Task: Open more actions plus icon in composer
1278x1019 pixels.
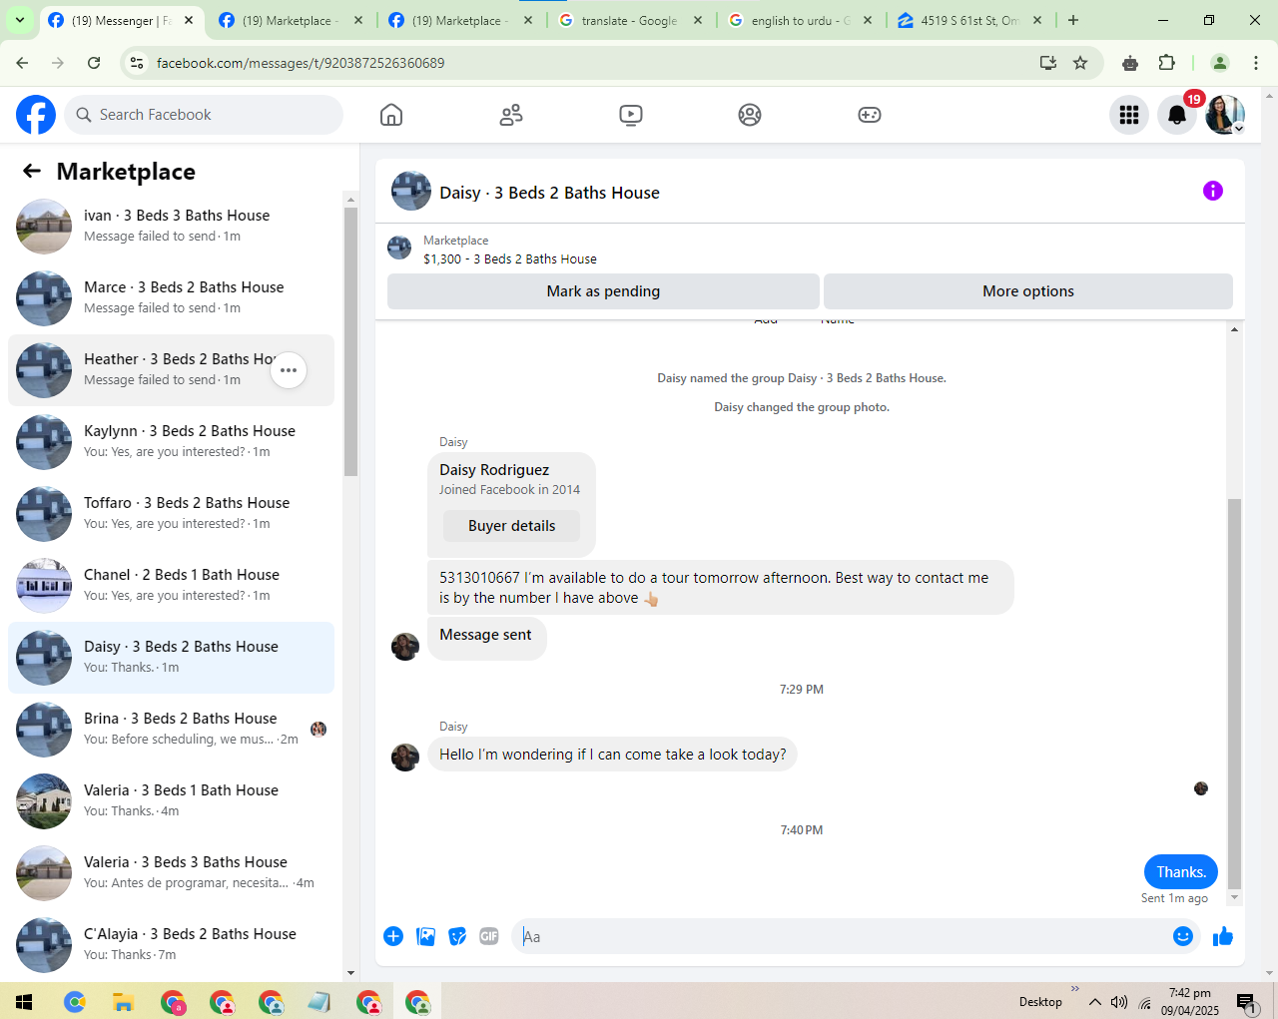Action: [x=393, y=936]
